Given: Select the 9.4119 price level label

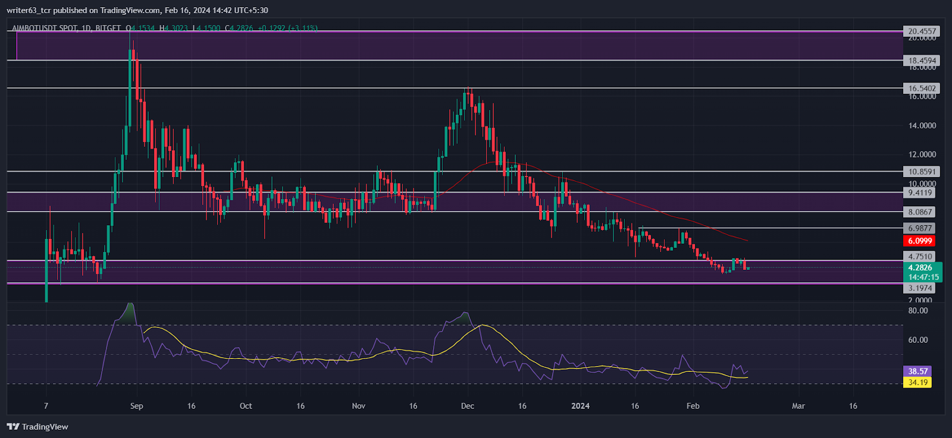Looking at the screenshot, I should (919, 193).
